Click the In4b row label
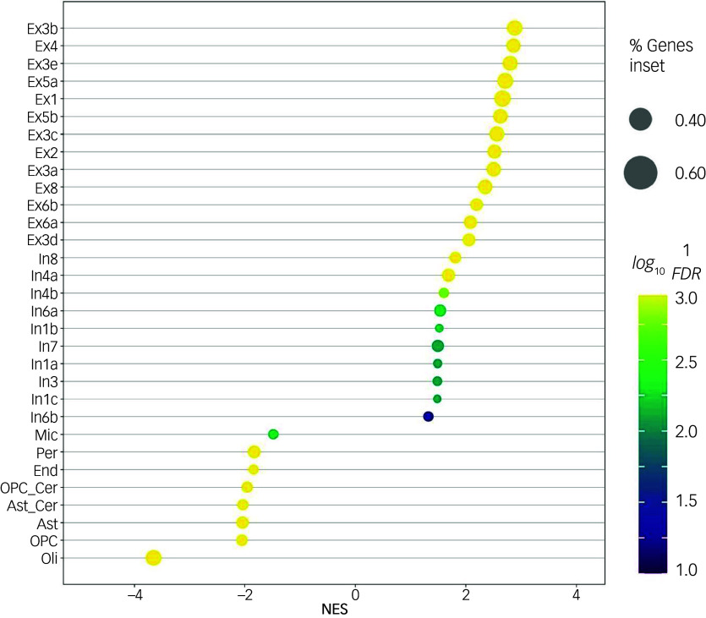This screenshot has width=706, height=618. [44, 293]
